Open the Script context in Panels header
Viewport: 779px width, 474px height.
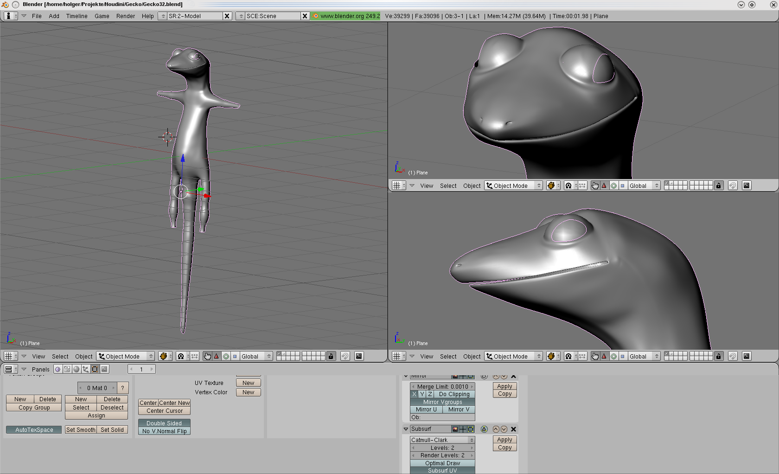click(x=67, y=369)
